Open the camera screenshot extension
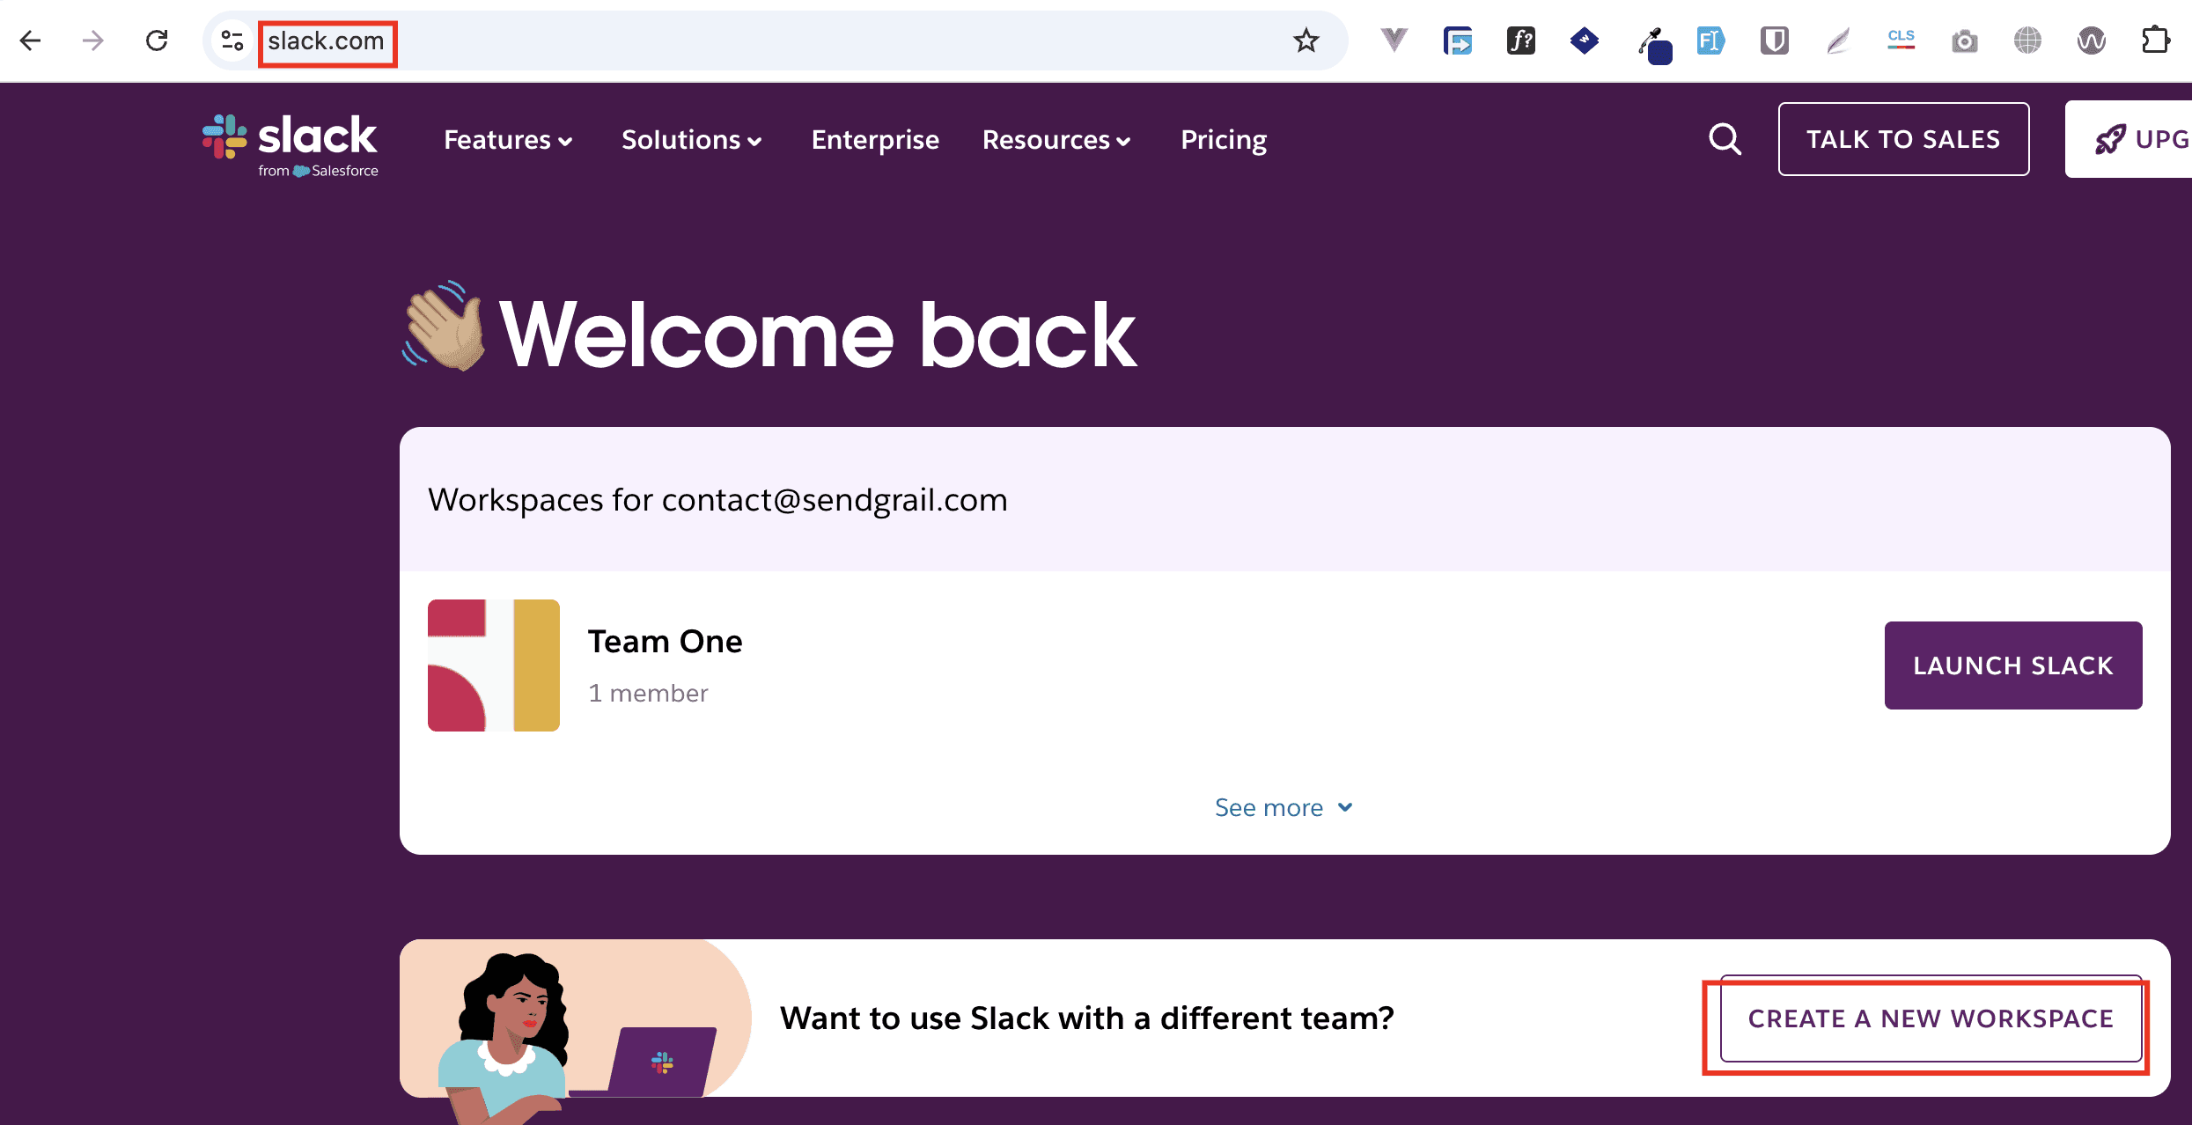Image resolution: width=2192 pixels, height=1125 pixels. tap(1965, 40)
